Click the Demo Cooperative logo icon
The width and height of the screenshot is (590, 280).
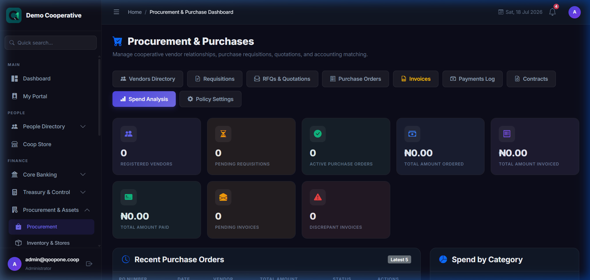(14, 15)
